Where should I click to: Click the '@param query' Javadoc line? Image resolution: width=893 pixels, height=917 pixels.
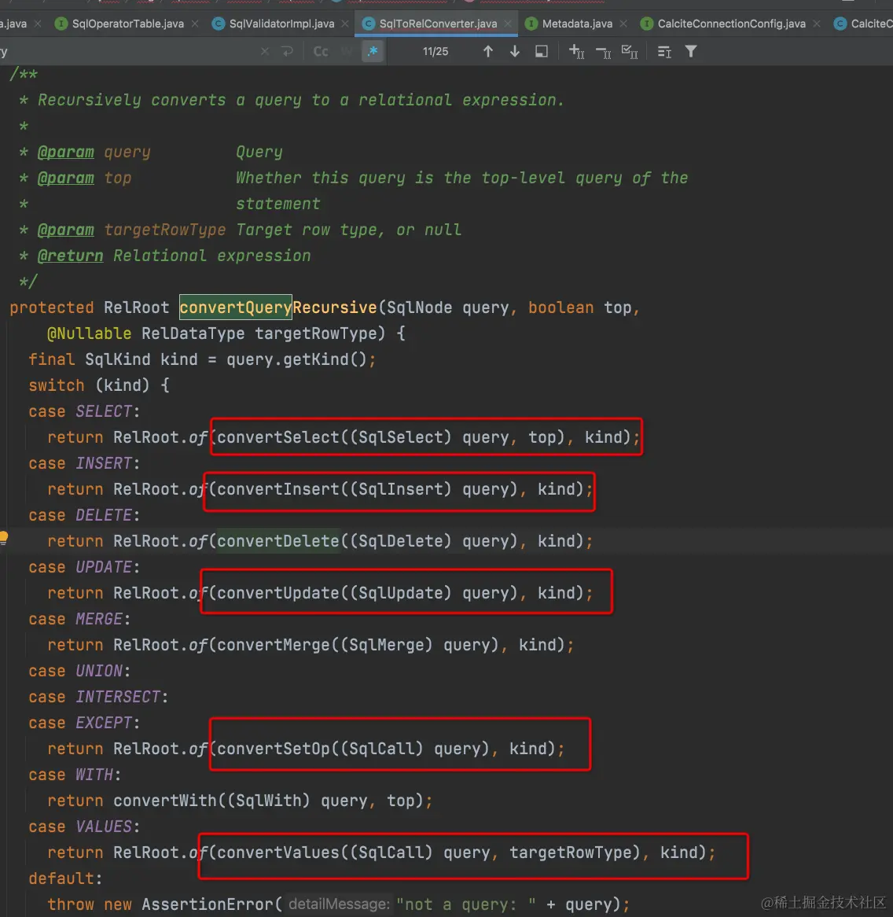click(151, 152)
